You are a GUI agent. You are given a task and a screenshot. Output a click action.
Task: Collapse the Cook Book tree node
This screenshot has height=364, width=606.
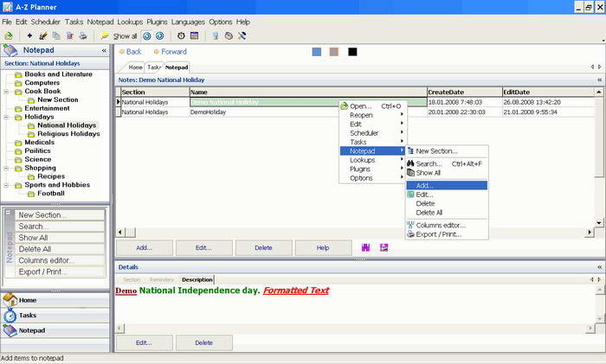[6, 92]
